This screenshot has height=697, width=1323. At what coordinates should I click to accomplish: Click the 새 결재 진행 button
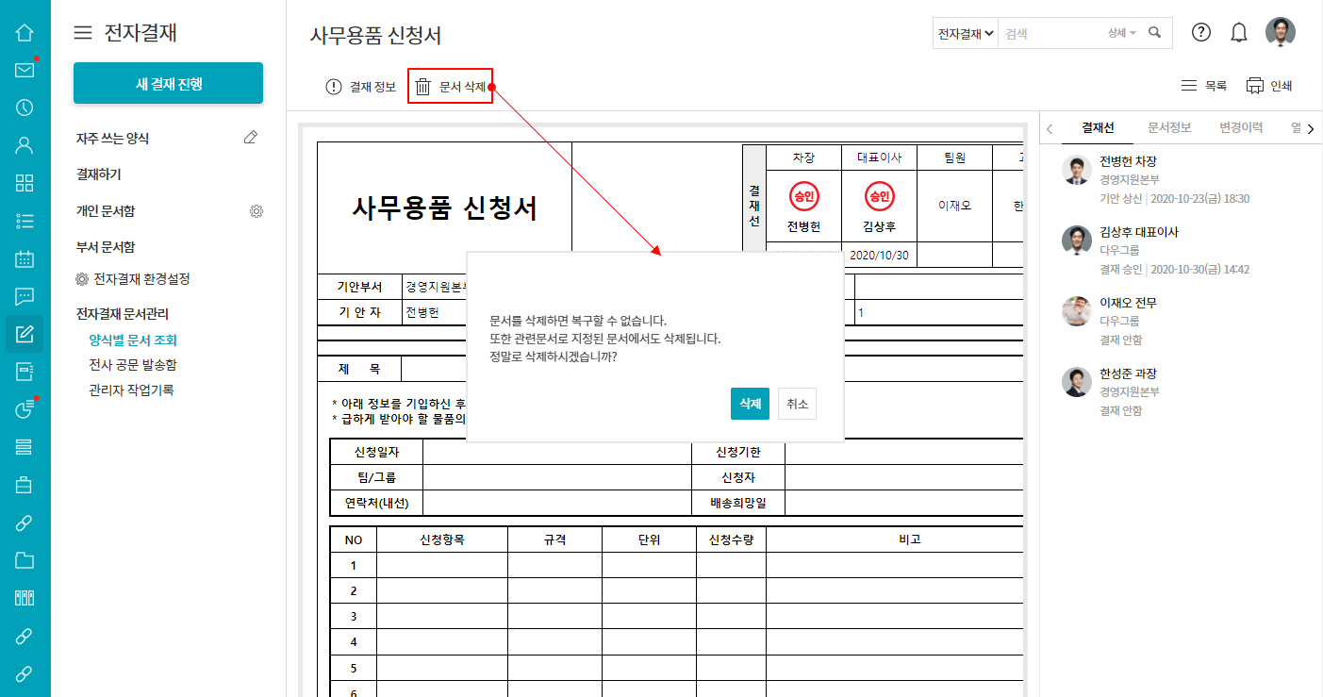168,83
